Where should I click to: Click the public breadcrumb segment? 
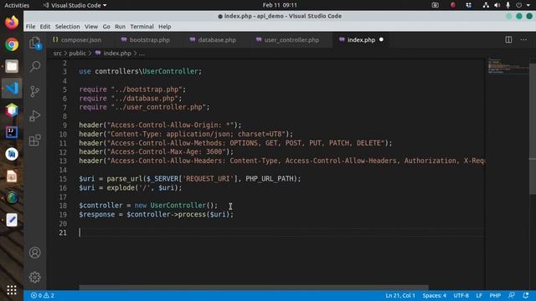tap(78, 54)
